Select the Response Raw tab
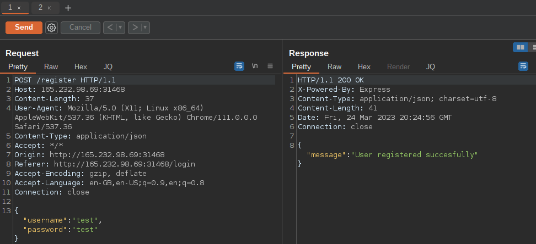536x244 pixels. pos(334,67)
